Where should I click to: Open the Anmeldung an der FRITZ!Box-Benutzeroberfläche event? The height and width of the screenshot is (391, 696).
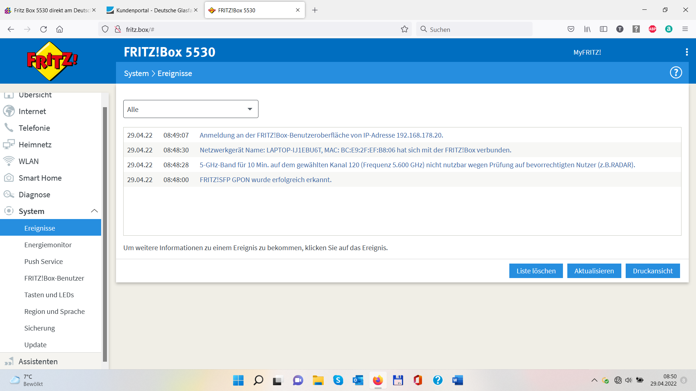click(321, 135)
